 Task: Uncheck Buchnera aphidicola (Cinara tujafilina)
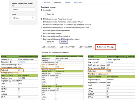point(42,36)
